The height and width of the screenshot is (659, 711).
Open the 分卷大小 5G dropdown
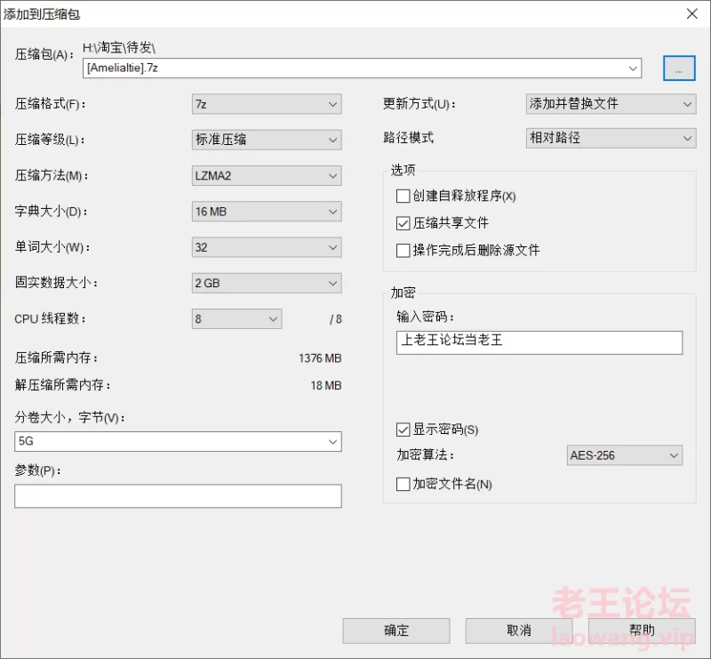[x=178, y=441]
